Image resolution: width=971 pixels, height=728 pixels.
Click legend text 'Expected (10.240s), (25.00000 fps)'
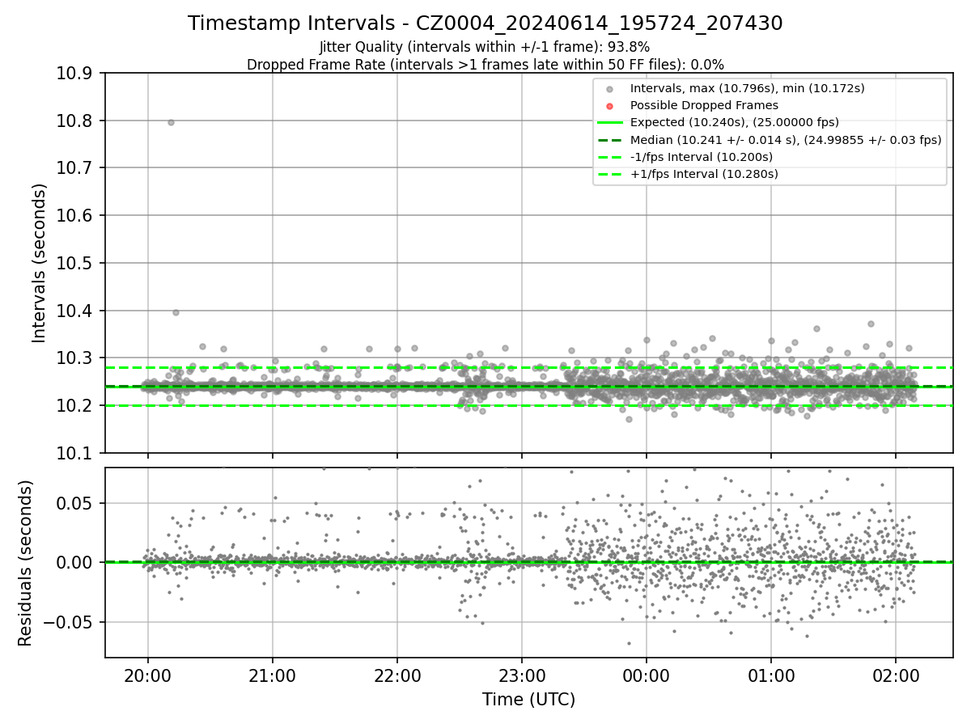tap(735, 123)
